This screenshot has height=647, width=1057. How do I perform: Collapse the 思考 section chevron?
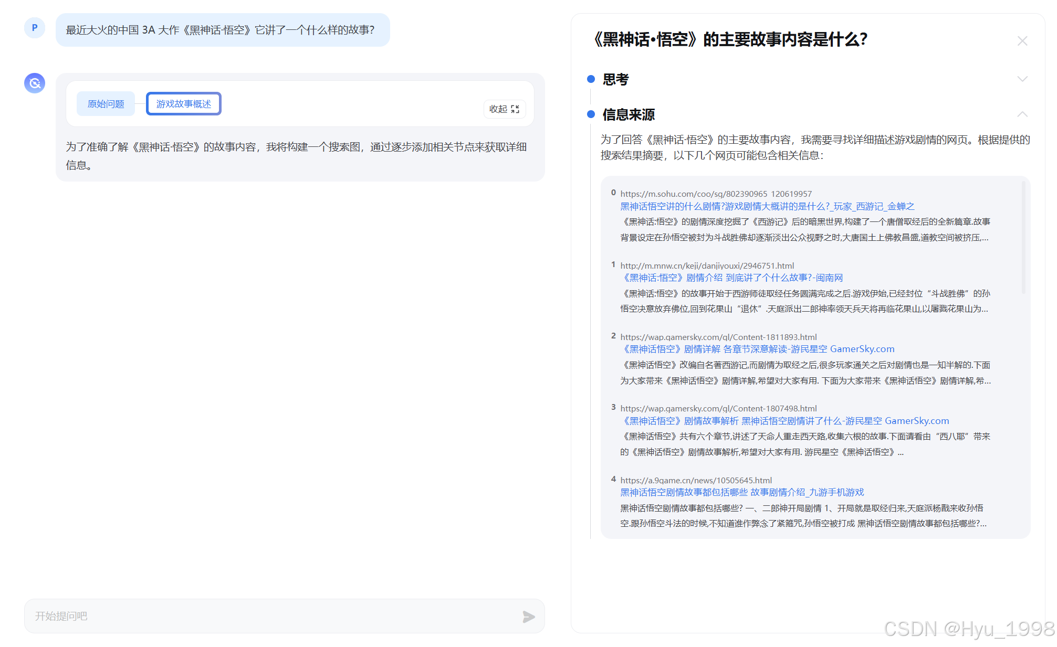click(1022, 79)
